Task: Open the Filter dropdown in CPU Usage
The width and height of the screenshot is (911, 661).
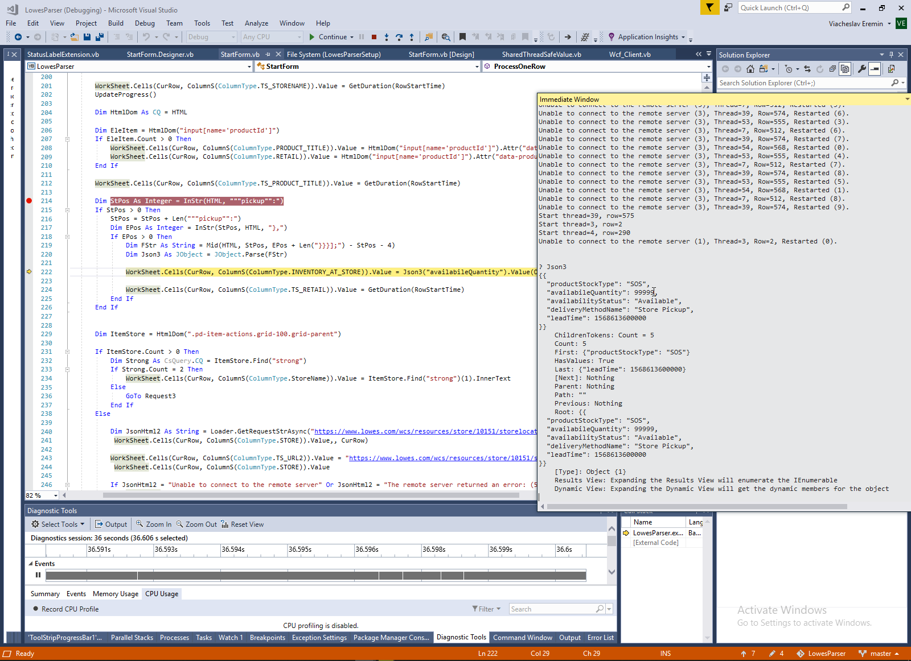Action: [486, 609]
